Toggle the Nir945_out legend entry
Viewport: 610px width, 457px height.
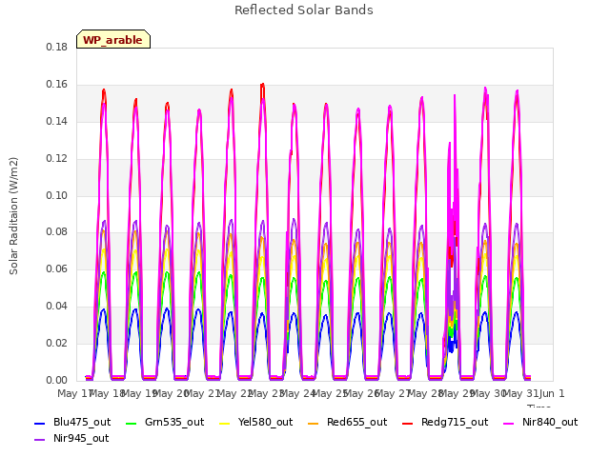tap(71, 438)
